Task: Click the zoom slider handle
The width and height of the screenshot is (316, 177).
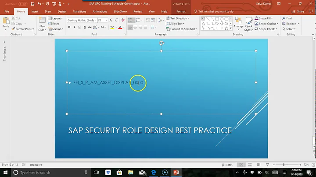Action: [x=284, y=165]
